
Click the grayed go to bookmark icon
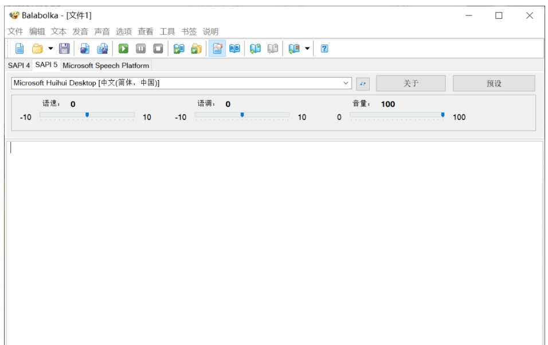tap(273, 49)
